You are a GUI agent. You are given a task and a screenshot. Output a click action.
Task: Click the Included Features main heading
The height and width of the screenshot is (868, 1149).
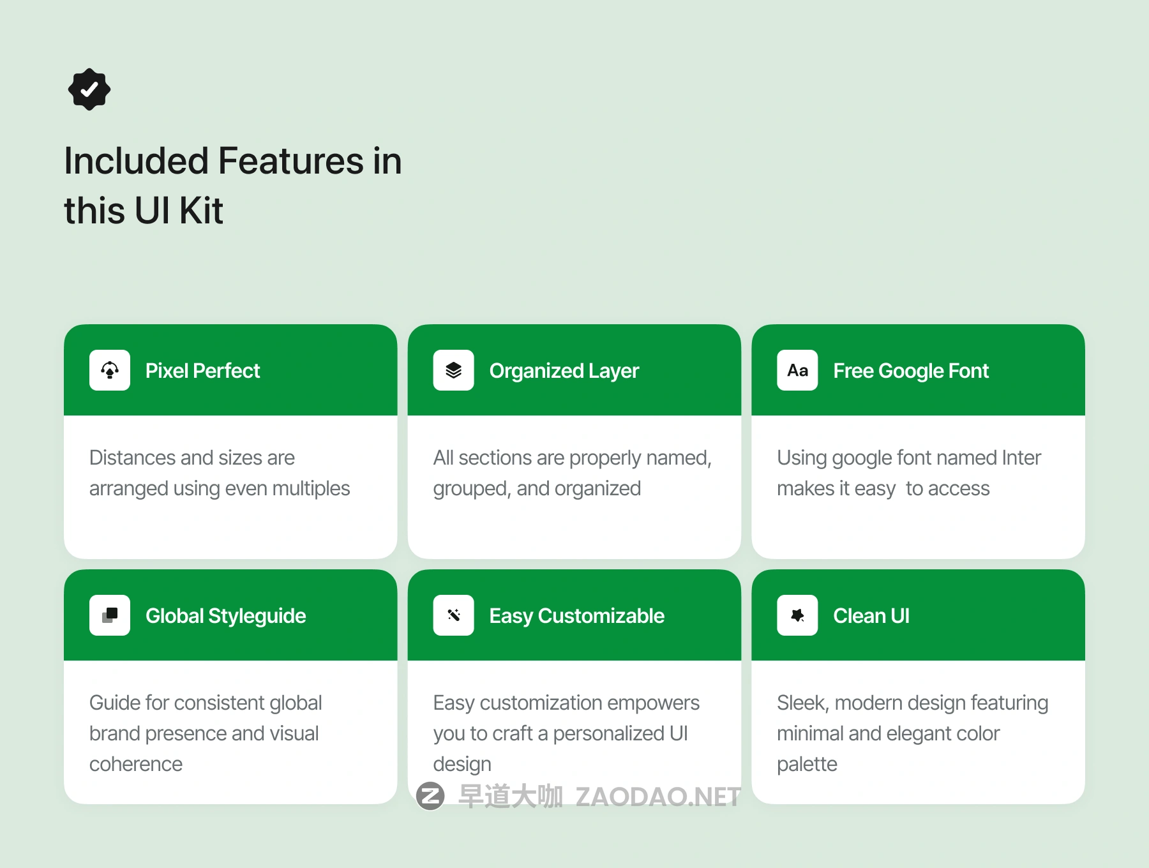click(233, 185)
